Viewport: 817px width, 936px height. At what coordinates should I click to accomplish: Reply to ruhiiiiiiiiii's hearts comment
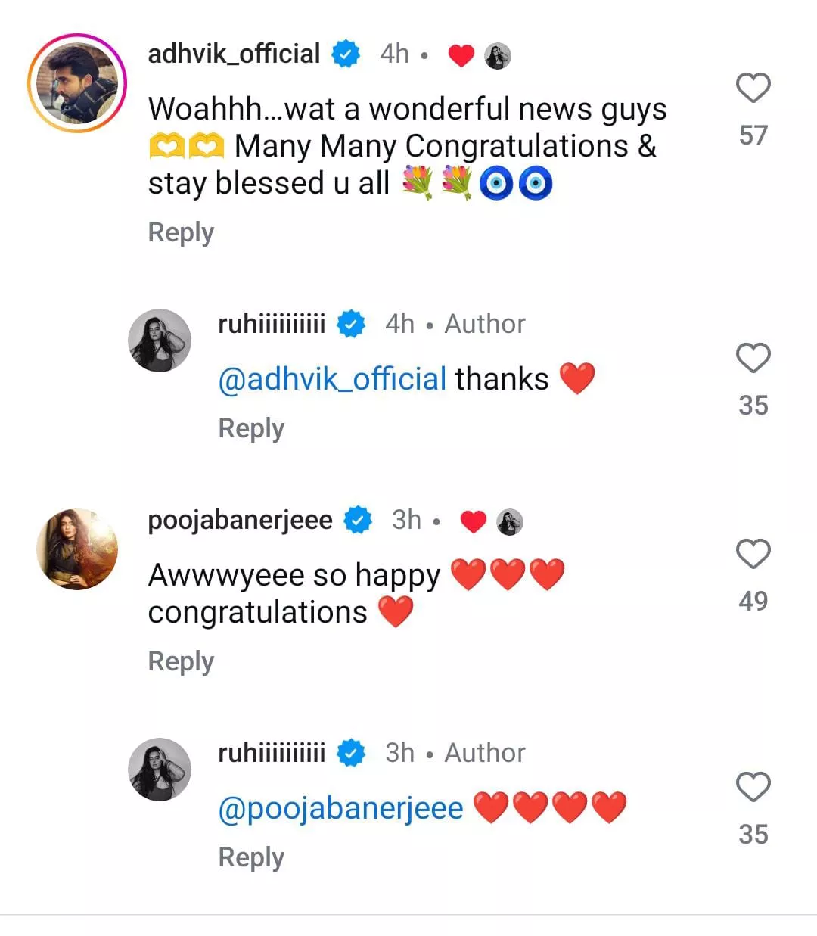point(251,857)
